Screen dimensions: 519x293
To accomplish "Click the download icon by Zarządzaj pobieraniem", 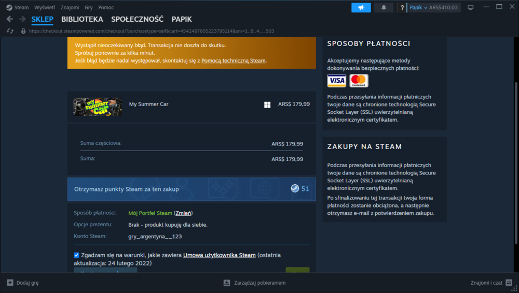I will coord(227,283).
